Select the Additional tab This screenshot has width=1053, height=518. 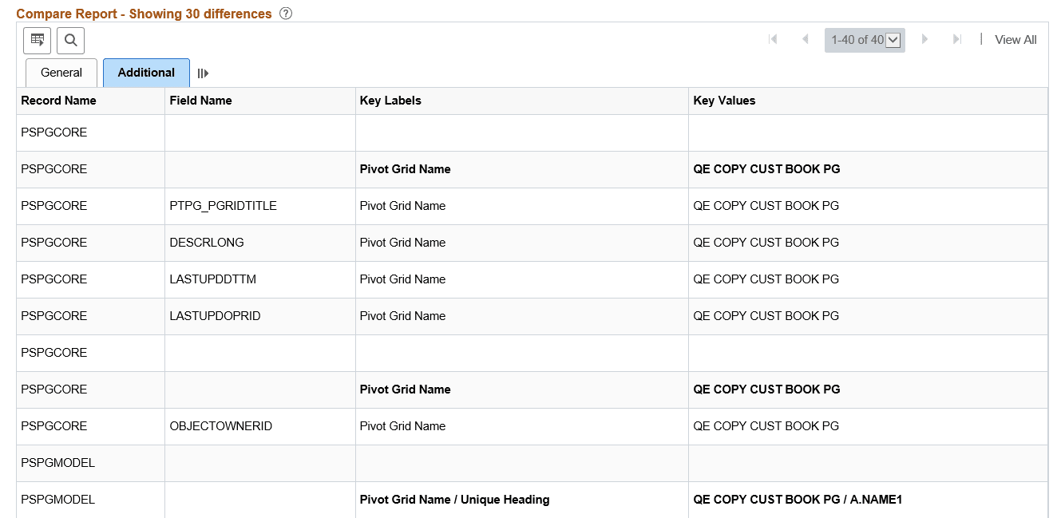(146, 72)
